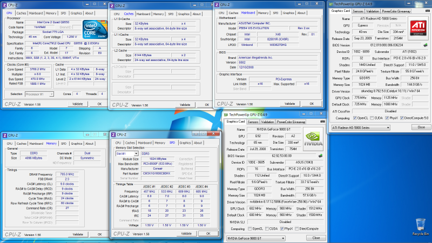The height and width of the screenshot is (243, 432).
Task: Save BIOS using chip icon in NVIDIA GPU-Z
Action: (x=320, y=156)
